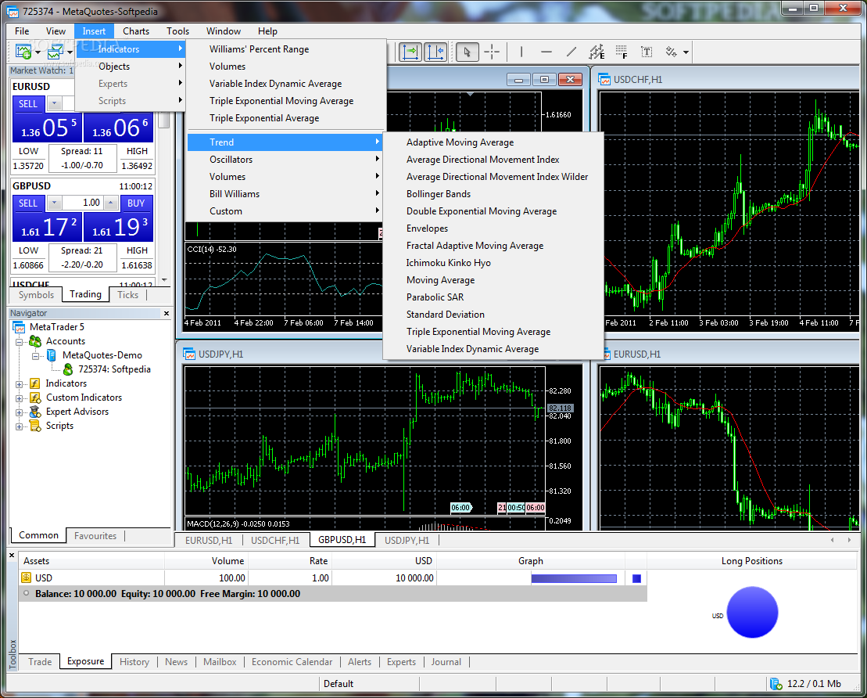This screenshot has height=698, width=867.
Task: Collapse the MetaQuotes-Demo tree node
Action: point(35,355)
